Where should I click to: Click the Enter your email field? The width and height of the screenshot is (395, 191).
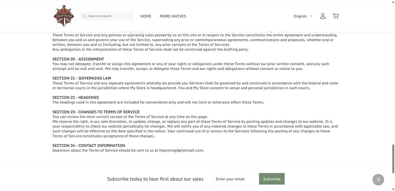[235, 179]
